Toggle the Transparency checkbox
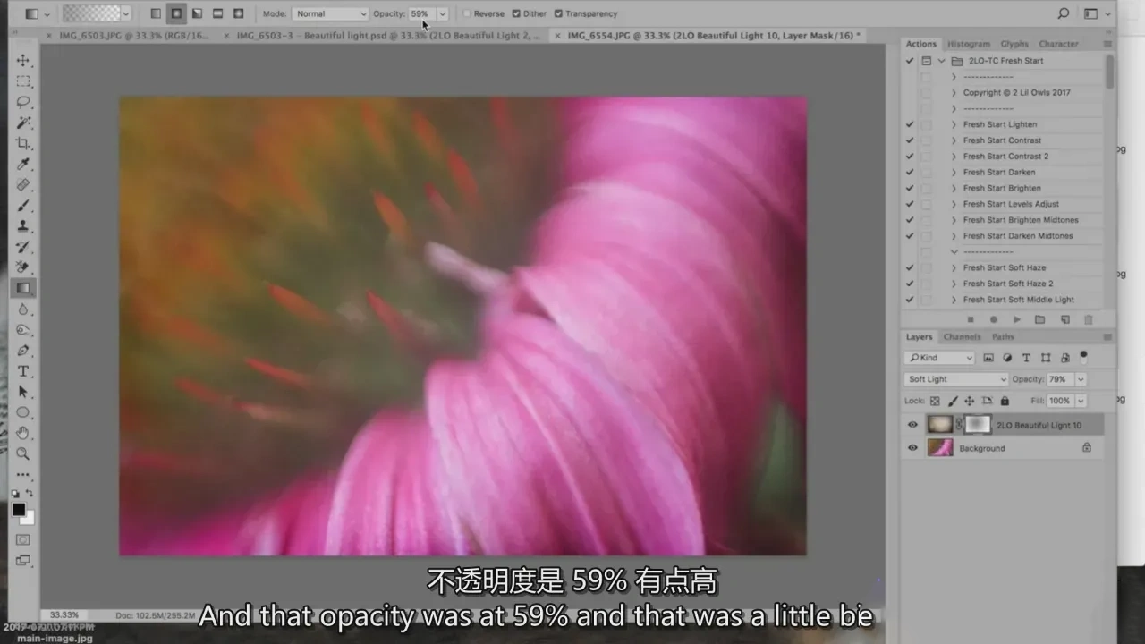This screenshot has width=1145, height=644. [558, 14]
